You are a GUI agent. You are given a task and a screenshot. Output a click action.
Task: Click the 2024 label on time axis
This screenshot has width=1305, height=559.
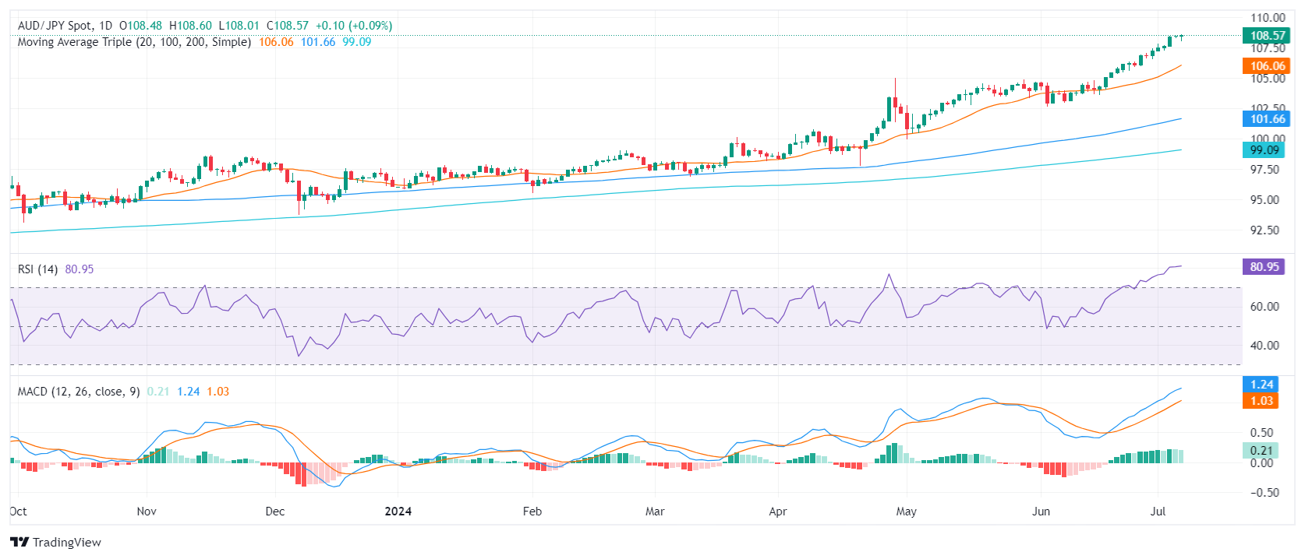398,512
